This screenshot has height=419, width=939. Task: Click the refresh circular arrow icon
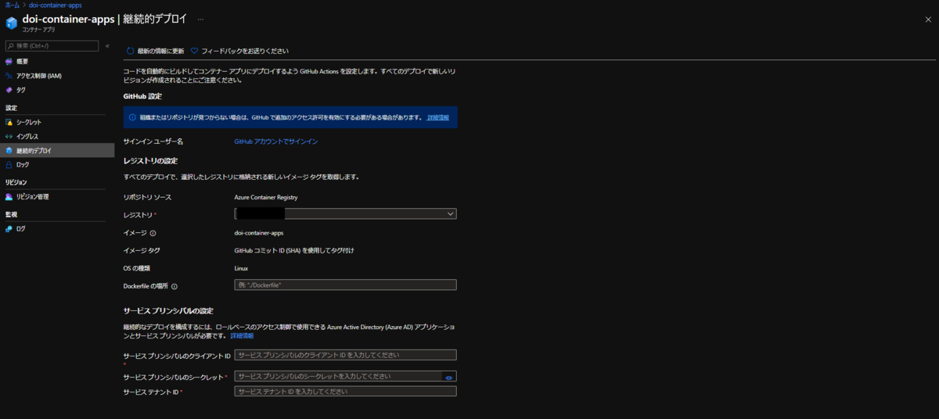click(x=131, y=51)
